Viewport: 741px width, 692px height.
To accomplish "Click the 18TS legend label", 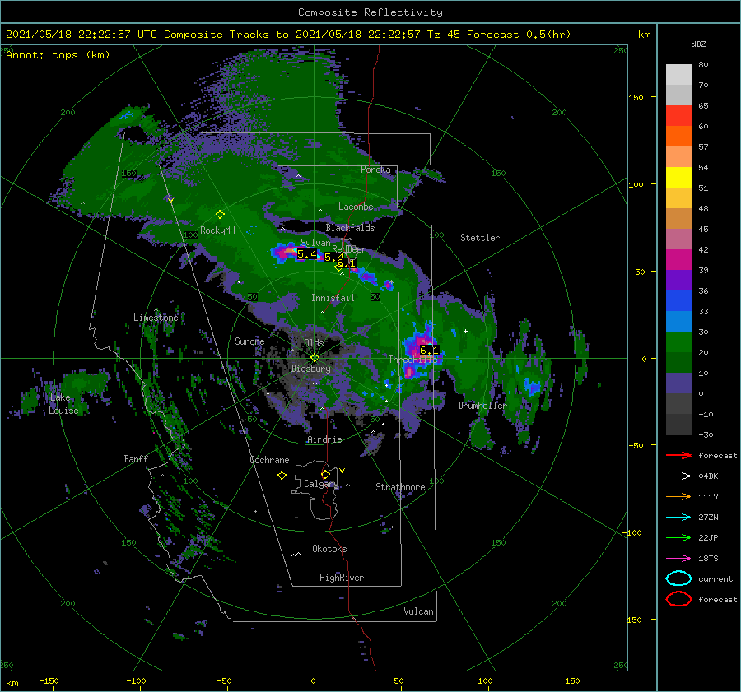I will click(x=708, y=559).
